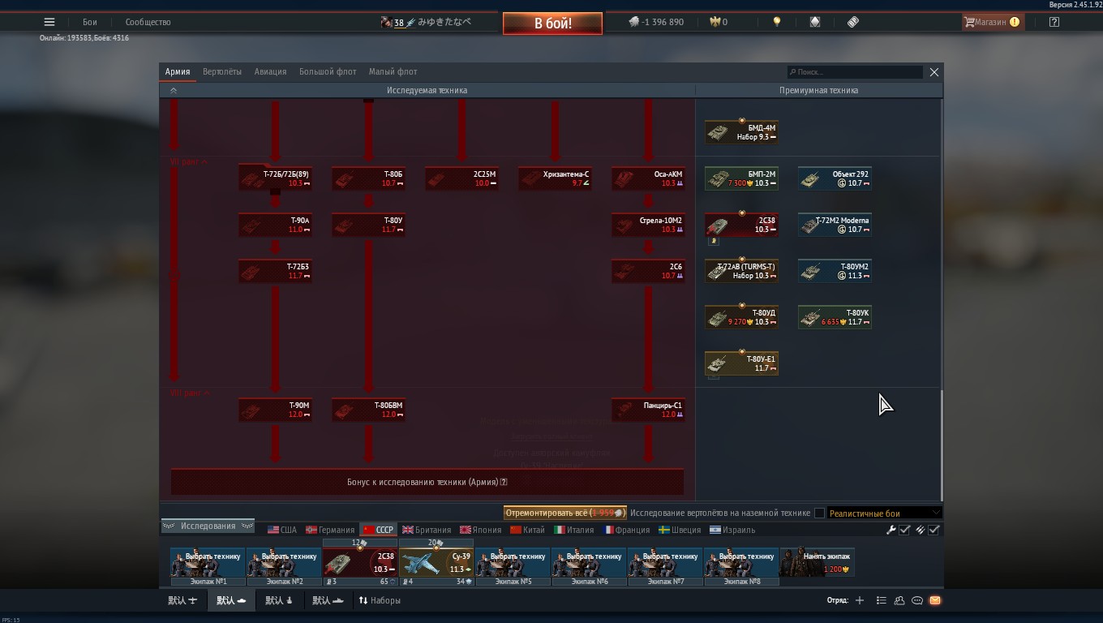Select the Т-72Б3 vehicle
Viewport: 1103px width, 623px height.
coord(275,271)
